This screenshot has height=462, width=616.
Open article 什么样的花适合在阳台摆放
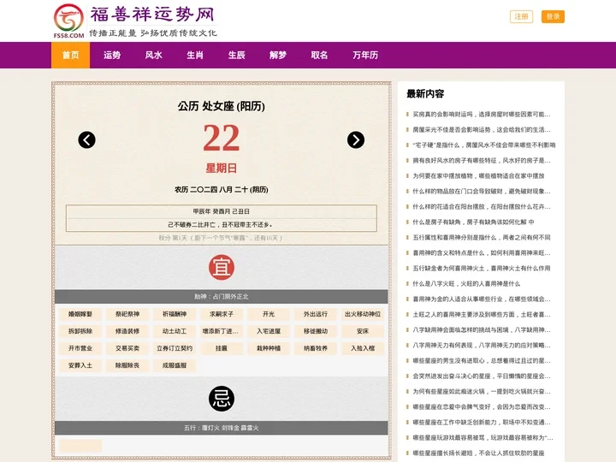[x=482, y=207]
